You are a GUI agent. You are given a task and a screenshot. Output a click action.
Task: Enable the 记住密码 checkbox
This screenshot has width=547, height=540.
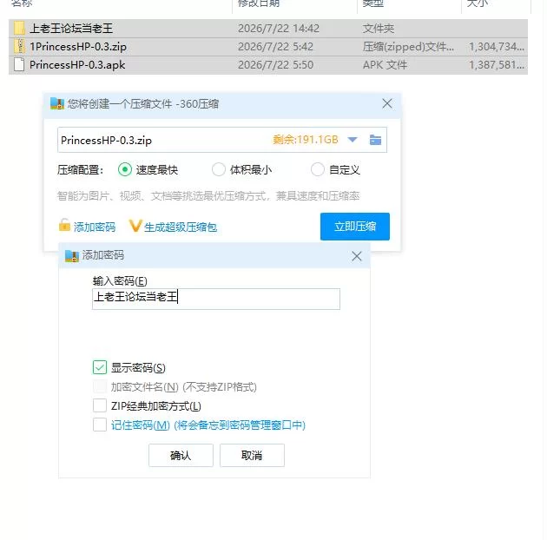100,425
